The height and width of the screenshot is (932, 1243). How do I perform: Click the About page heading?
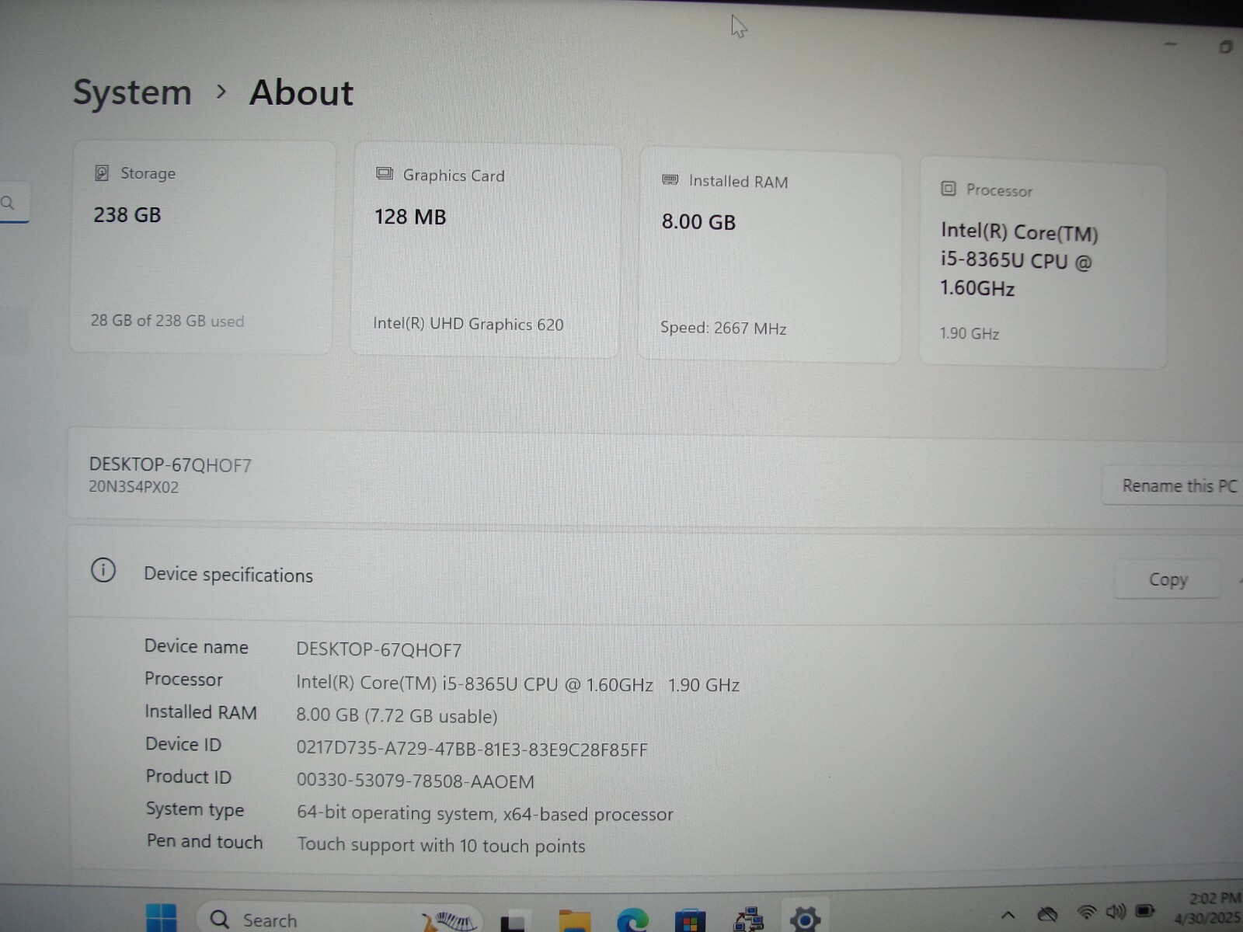click(301, 93)
